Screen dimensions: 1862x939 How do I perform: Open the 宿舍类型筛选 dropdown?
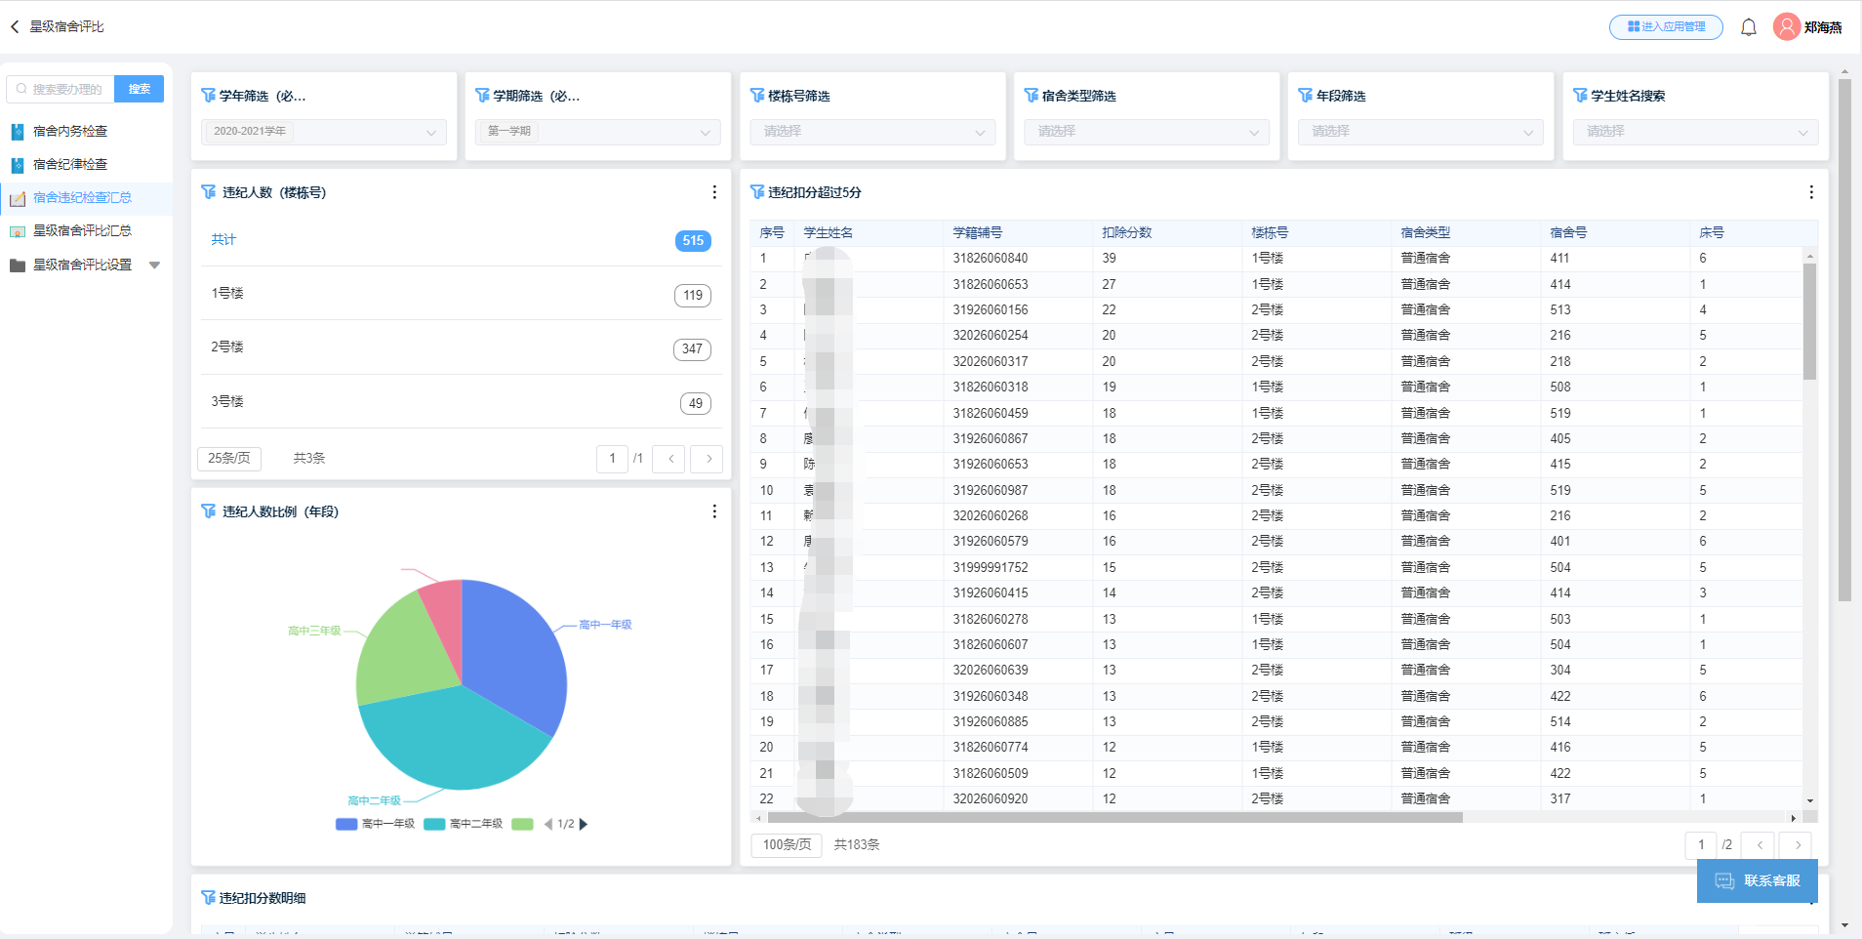1146,132
